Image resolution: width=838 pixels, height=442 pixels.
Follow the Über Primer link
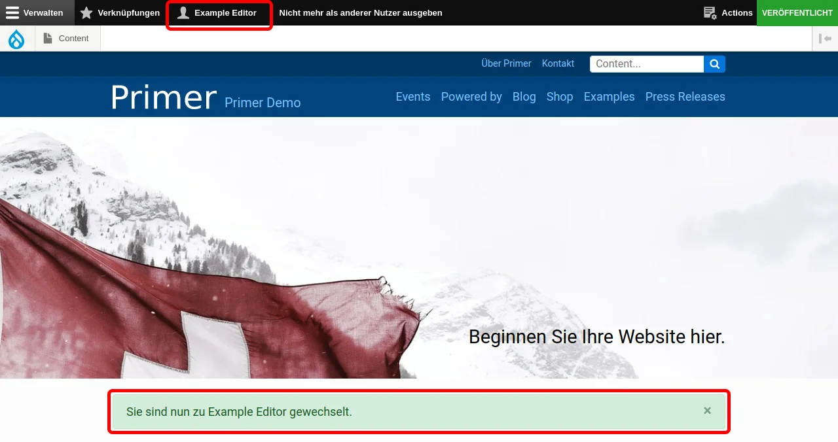506,63
